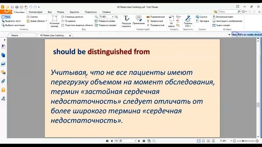Open the 14 / 20 page number dropdown
This screenshot has width=262, height=147.
[135, 141]
